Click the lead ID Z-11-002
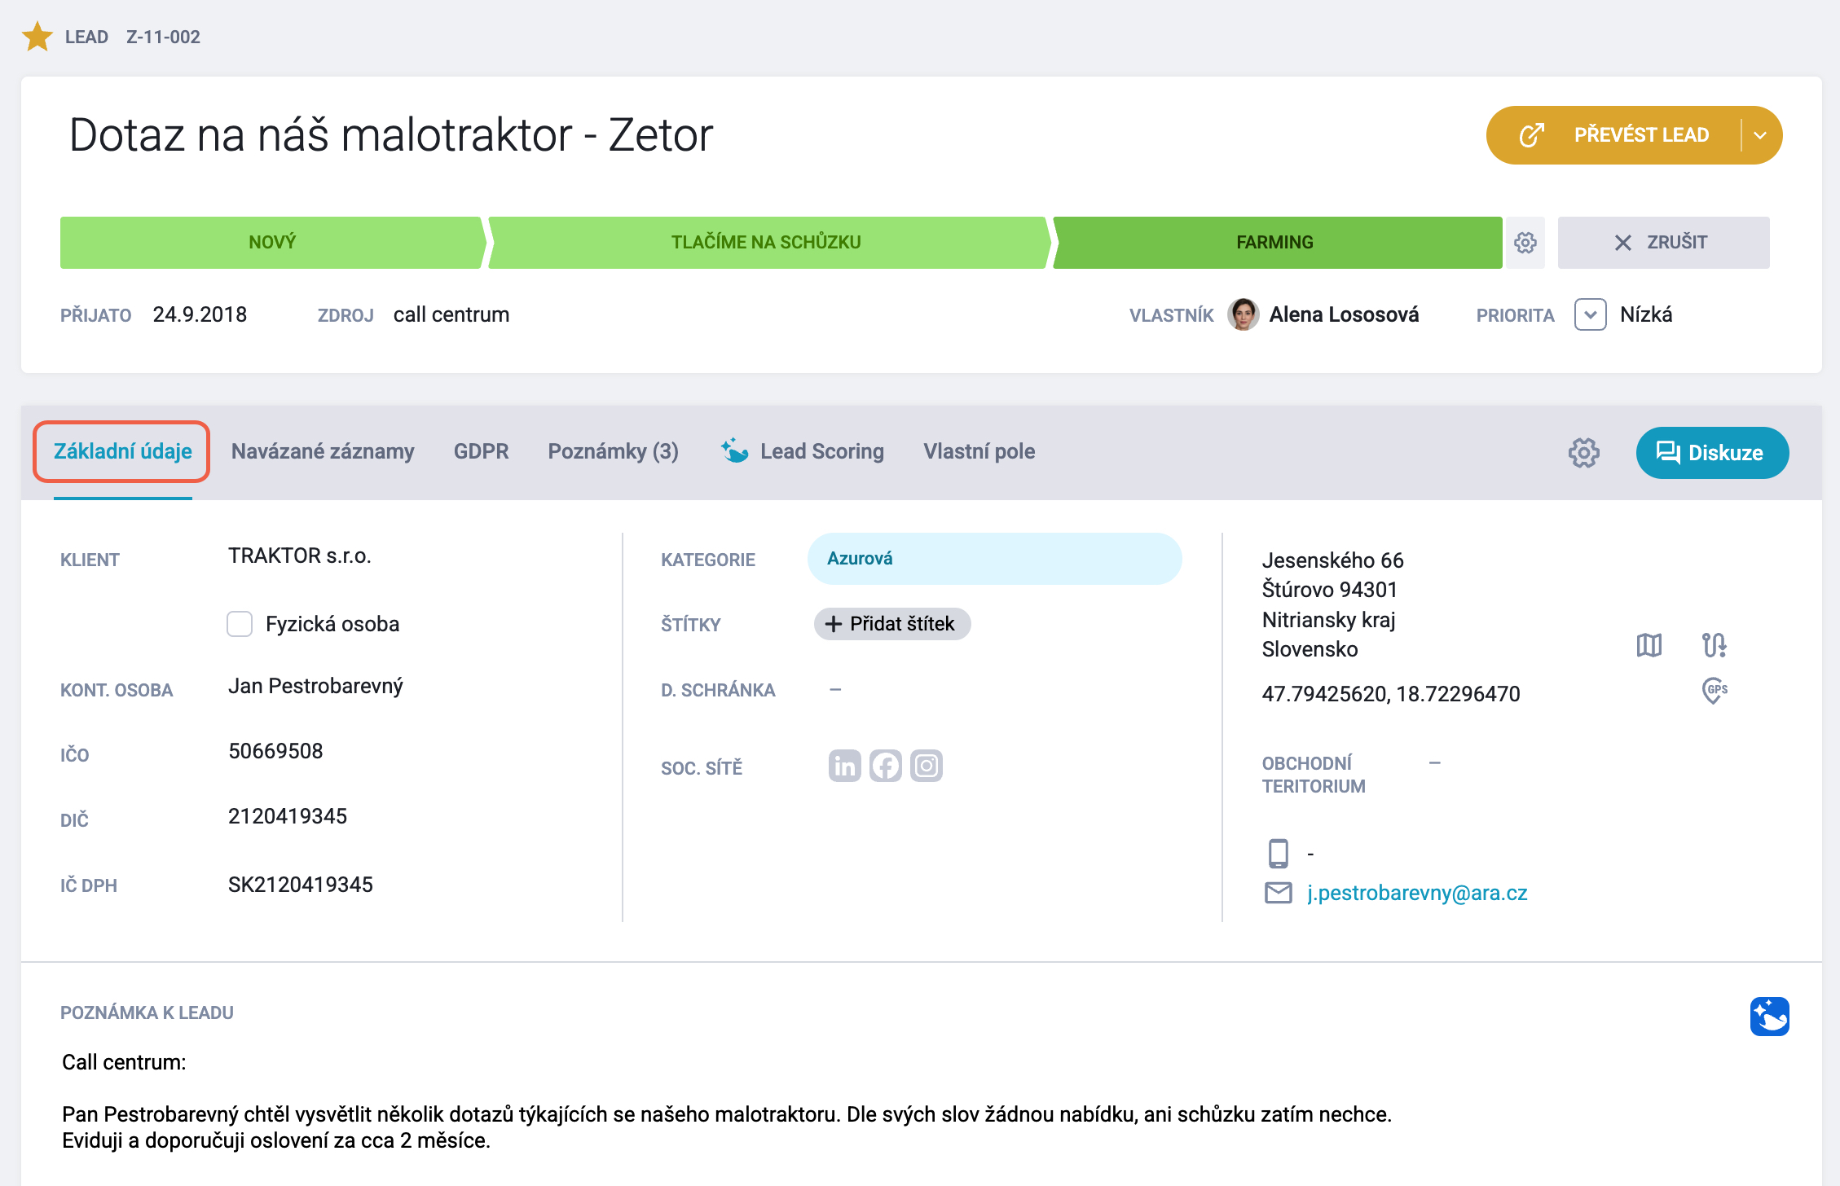The width and height of the screenshot is (1840, 1186). 163,37
